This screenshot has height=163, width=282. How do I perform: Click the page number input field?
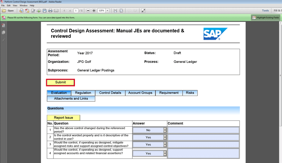coord(76,11)
